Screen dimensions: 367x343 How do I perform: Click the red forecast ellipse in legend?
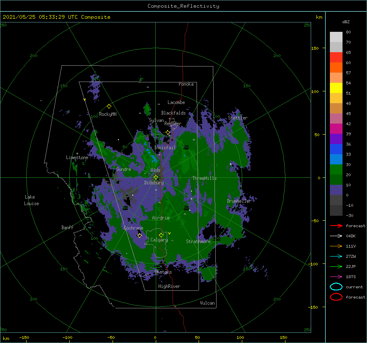(x=336, y=297)
